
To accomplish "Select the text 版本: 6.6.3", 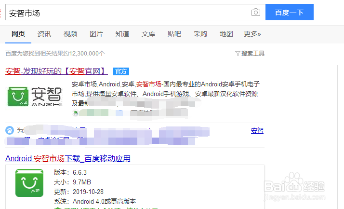I will pos(70,172).
